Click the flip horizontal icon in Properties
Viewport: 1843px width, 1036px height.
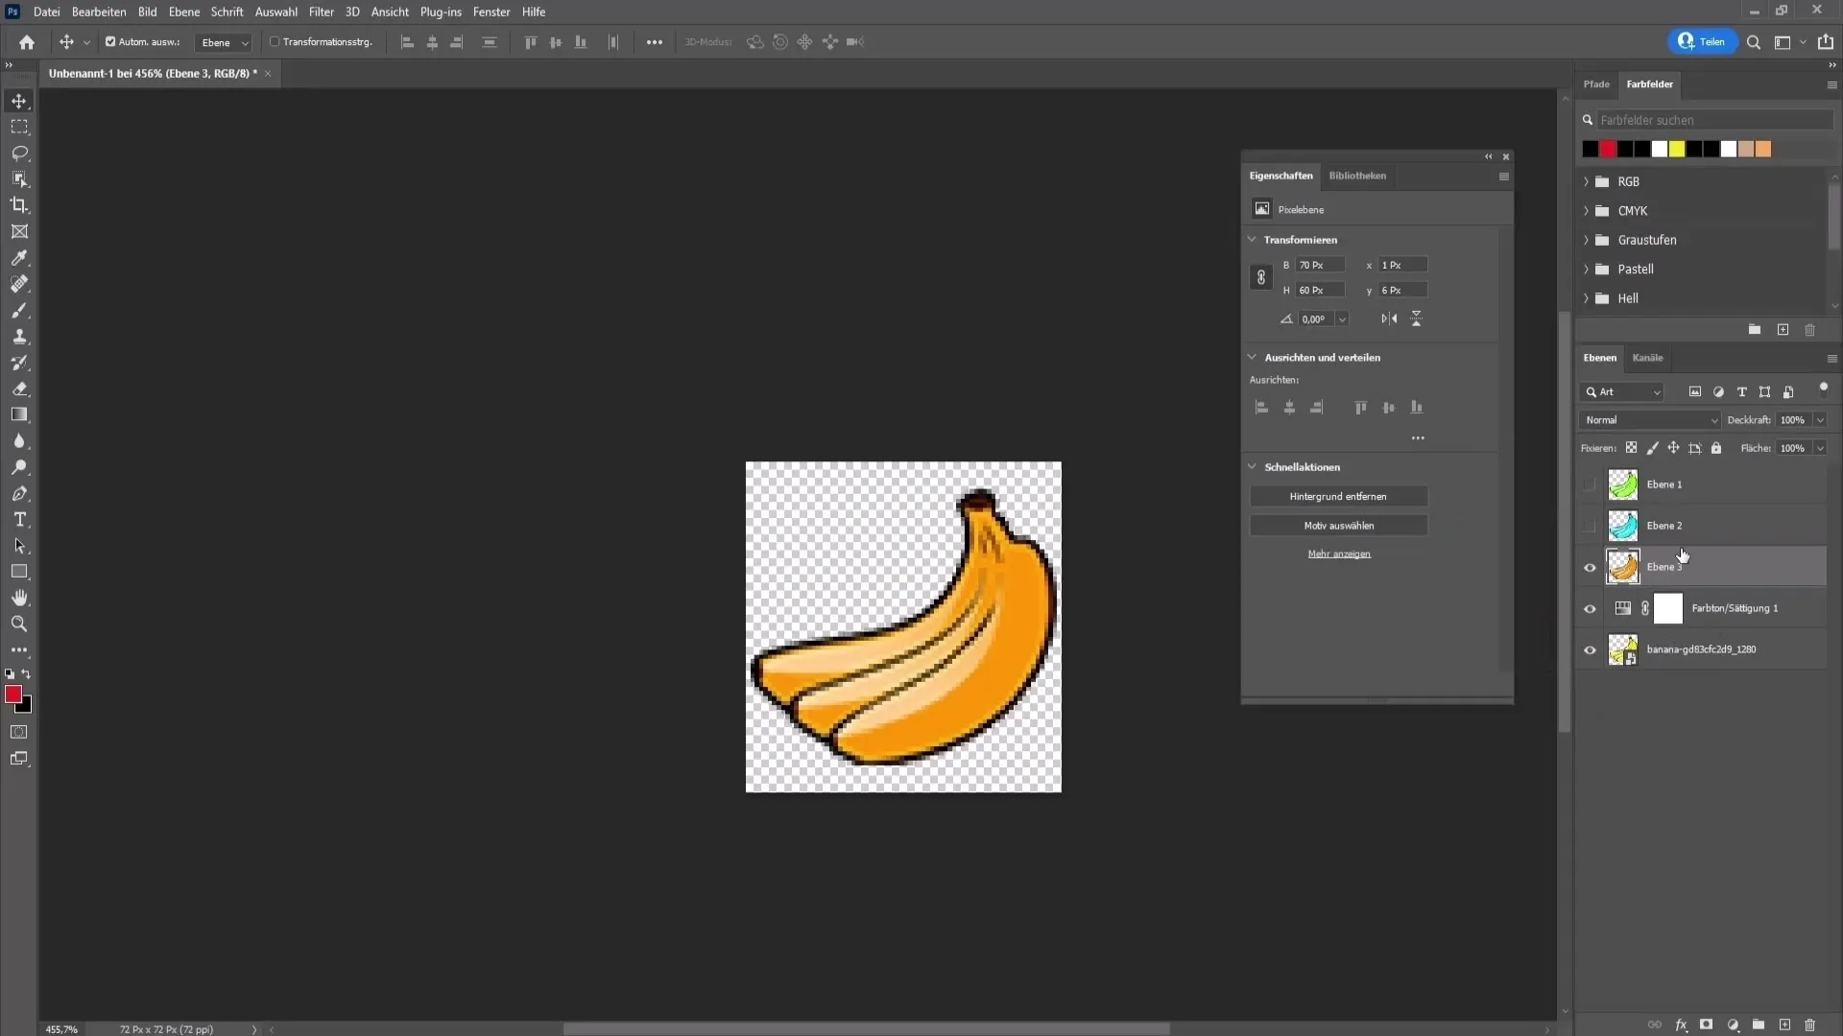tap(1389, 318)
